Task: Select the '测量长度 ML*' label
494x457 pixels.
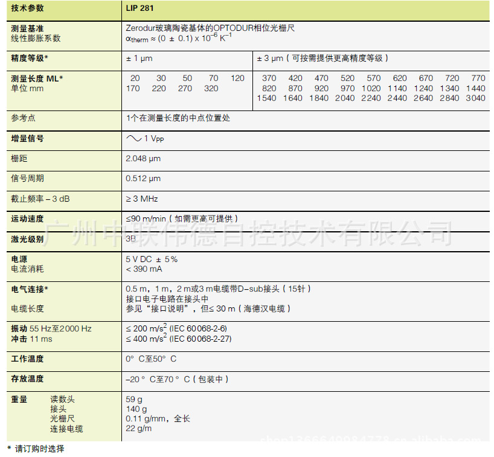Action: point(37,78)
